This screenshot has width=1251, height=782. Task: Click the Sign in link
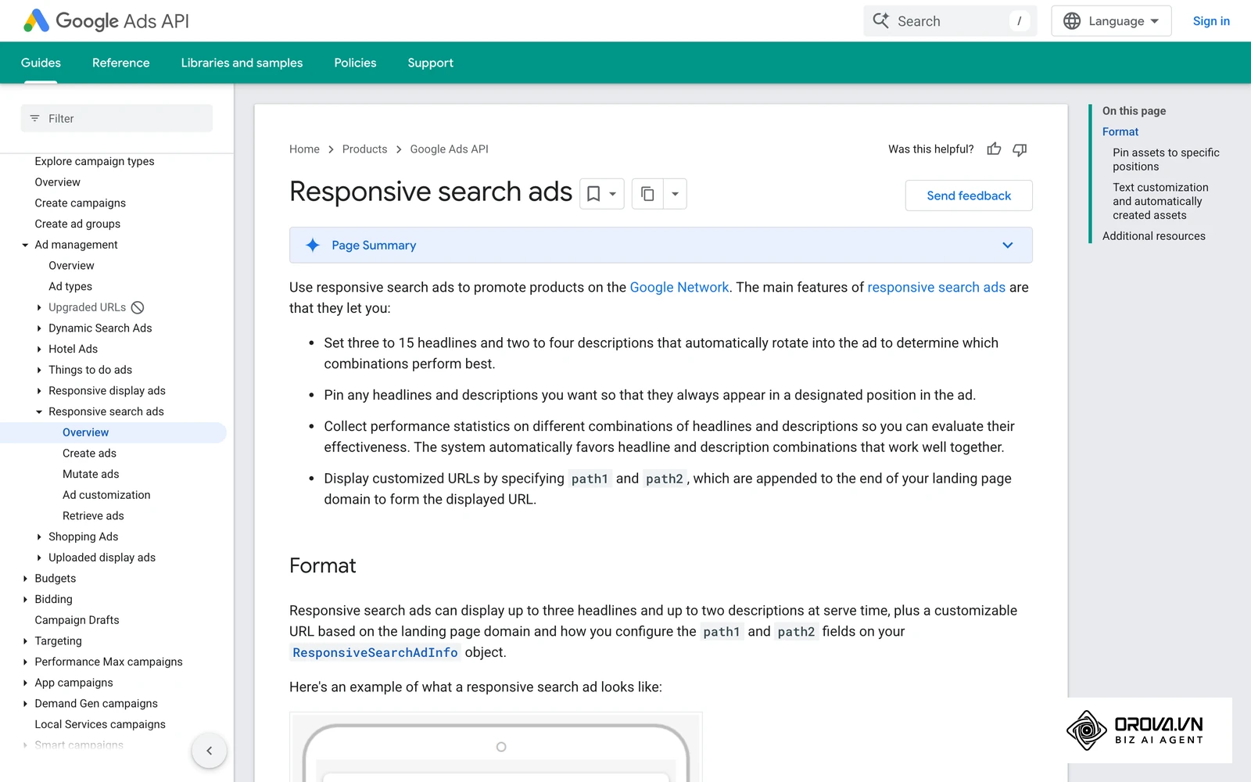(x=1211, y=21)
